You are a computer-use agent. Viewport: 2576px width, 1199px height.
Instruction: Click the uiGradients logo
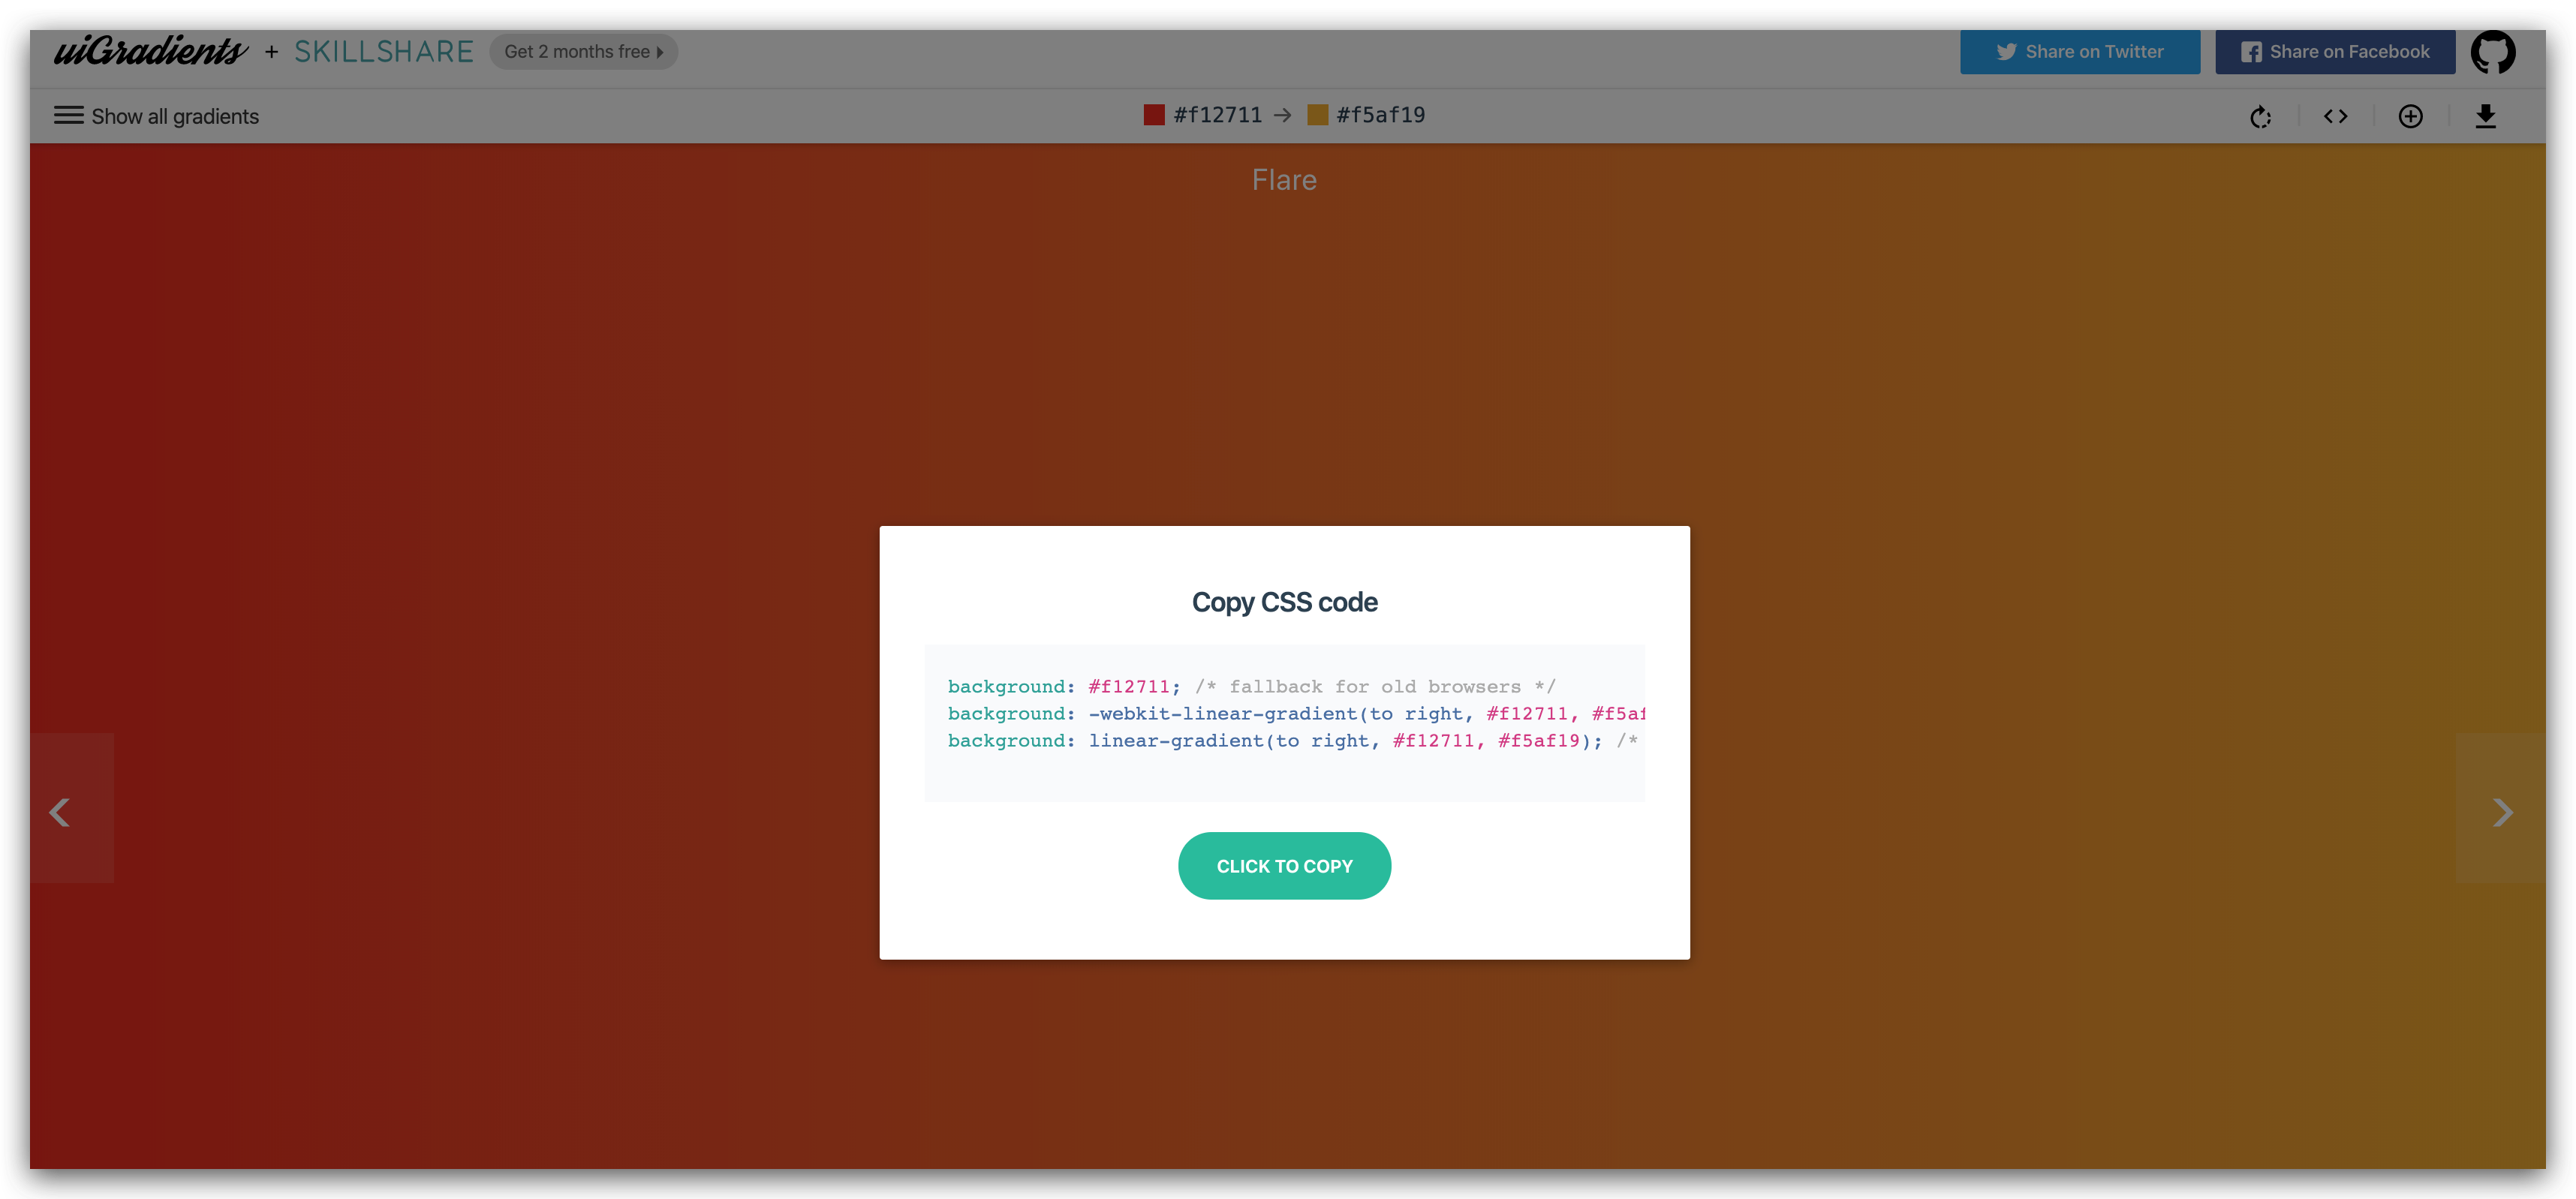click(150, 50)
